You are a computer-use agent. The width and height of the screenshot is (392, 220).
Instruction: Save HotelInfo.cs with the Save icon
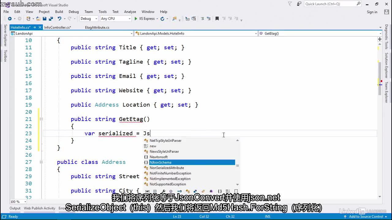pyautogui.click(x=45, y=19)
